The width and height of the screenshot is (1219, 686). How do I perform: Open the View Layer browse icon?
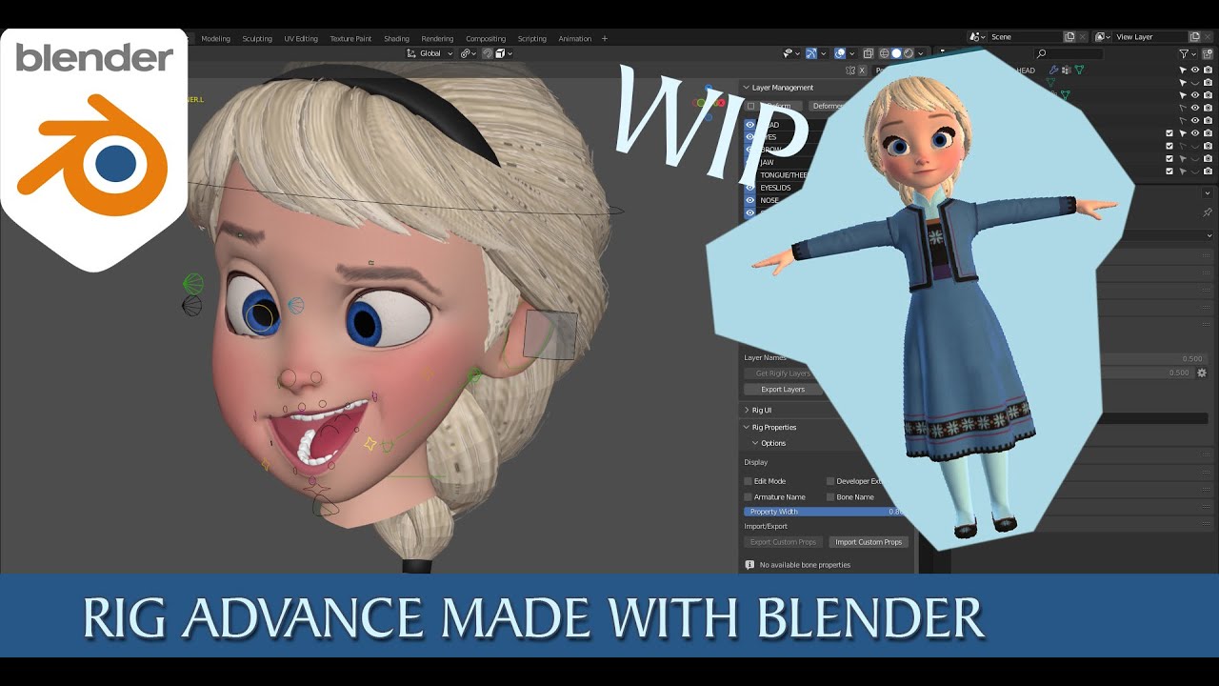(1102, 36)
